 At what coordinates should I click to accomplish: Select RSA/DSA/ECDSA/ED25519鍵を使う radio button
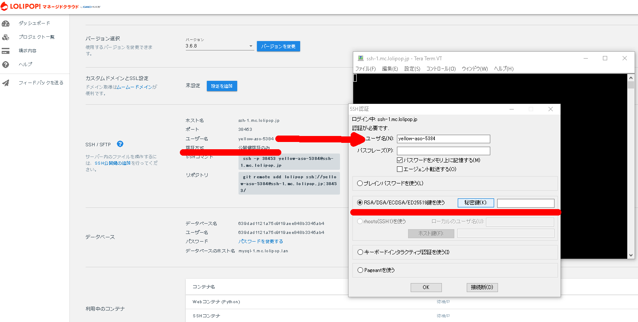click(360, 203)
